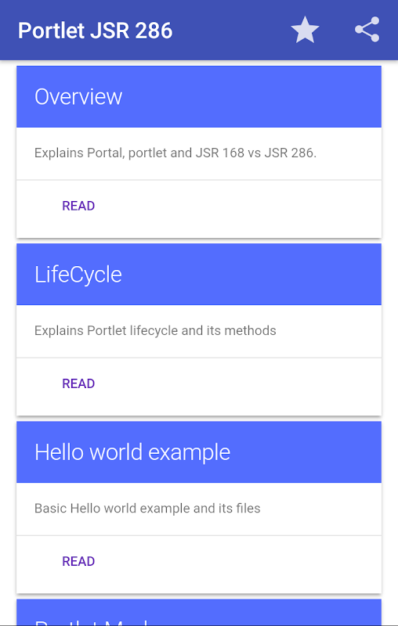Tap the share icon in header
This screenshot has width=398, height=626.
click(x=367, y=30)
